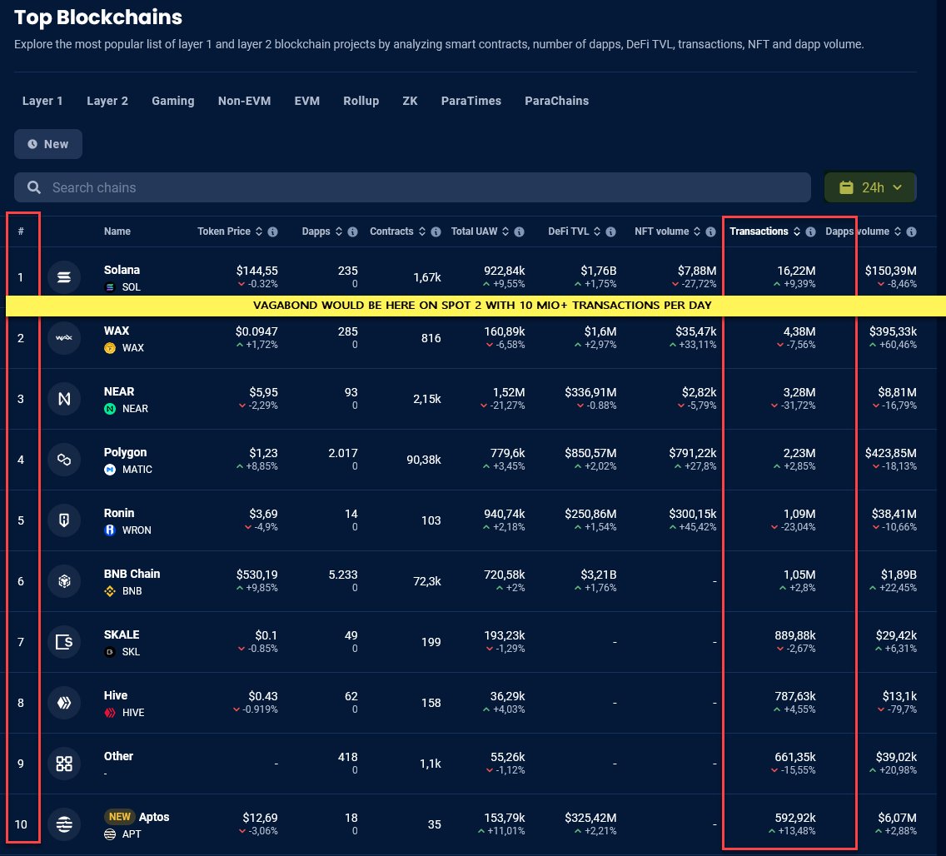
Task: Click the search magnifier icon
Action: tap(34, 187)
